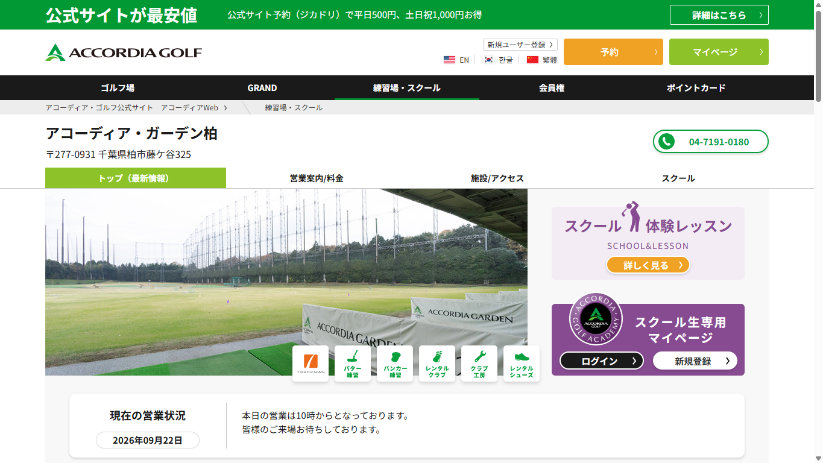Click the 〒277-0931 千葉県柏市藤ケ谷325 address
Screen dimensions: 823x463
[118, 154]
